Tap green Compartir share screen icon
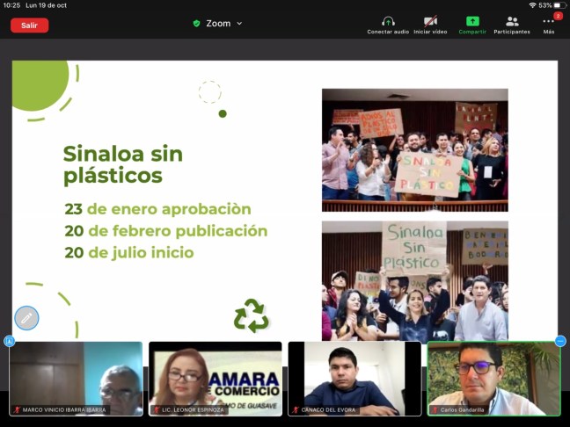Viewport: 570px width, 427px height. point(472,21)
